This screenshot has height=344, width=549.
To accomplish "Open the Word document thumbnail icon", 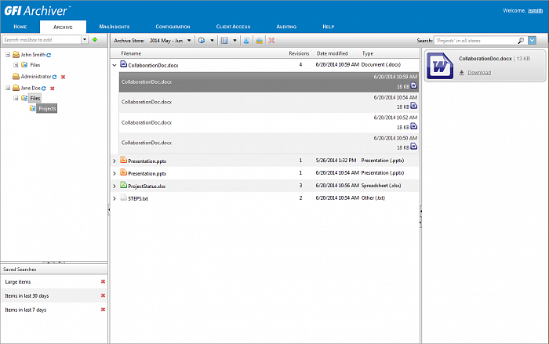I will [x=442, y=66].
